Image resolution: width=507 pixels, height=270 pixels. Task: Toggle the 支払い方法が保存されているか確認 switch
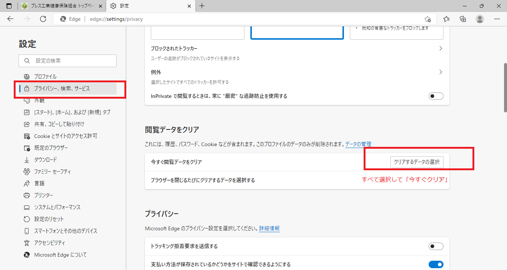[x=436, y=264]
